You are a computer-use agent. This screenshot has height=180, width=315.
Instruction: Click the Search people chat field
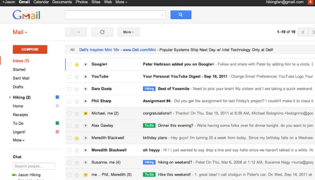coord(34,166)
